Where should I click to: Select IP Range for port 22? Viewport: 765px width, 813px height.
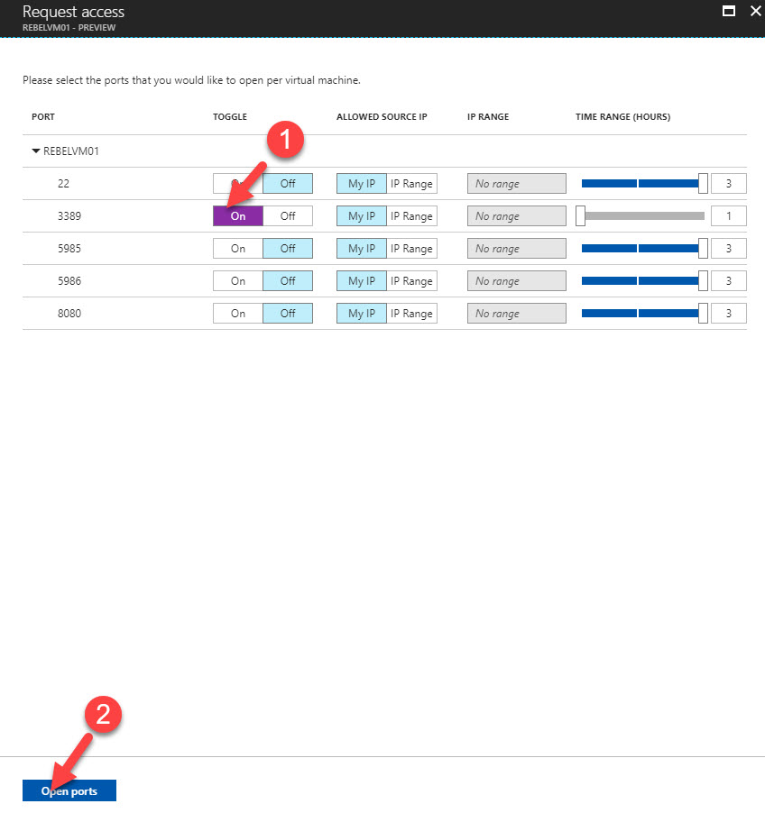411,184
